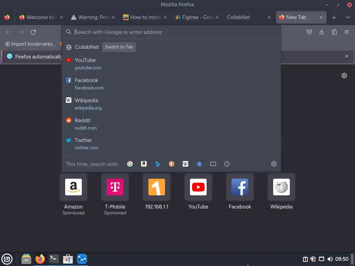Close the Warning: Potential tab

[113, 17]
